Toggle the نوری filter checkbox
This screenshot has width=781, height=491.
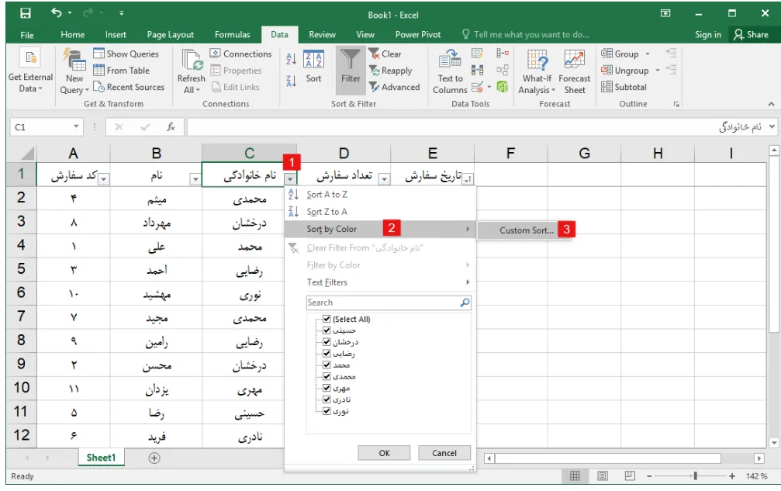[327, 411]
